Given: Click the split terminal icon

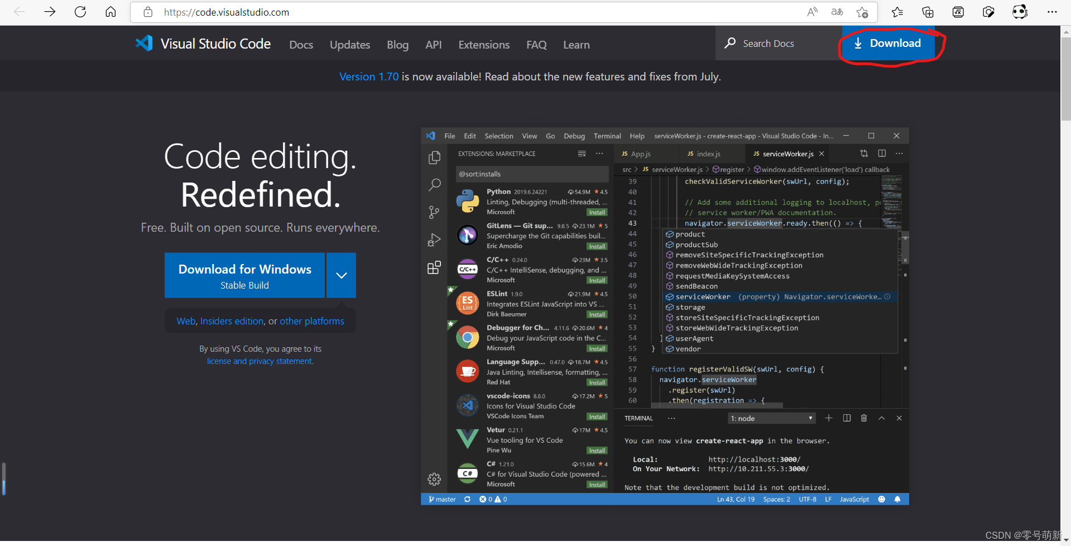Looking at the screenshot, I should (847, 418).
